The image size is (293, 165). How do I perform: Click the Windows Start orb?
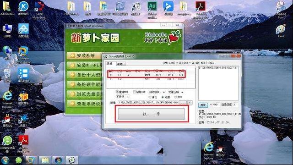click(5, 160)
